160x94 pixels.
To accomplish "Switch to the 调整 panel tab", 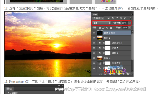I will [9, 89].
